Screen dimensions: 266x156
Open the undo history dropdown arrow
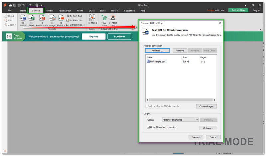click(27, 5)
